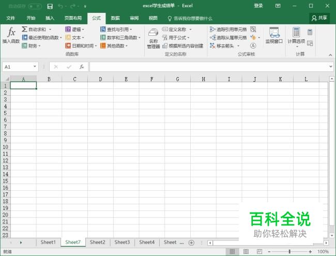
Task: Click the Undo icon
Action: point(60,6)
